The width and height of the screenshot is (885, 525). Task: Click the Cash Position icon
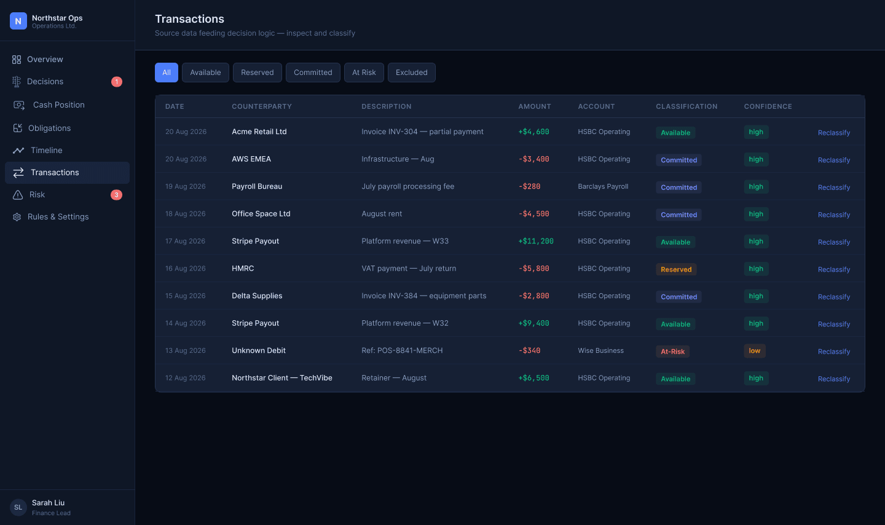click(19, 105)
